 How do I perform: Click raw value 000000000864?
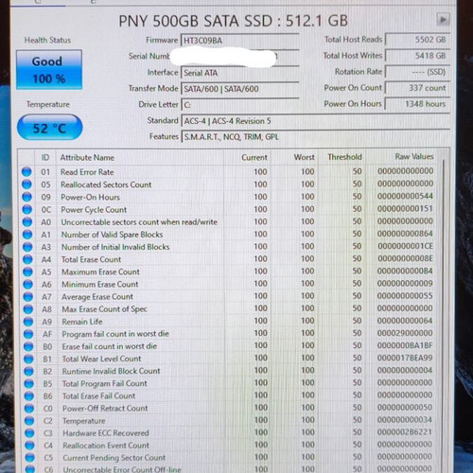[x=405, y=234]
